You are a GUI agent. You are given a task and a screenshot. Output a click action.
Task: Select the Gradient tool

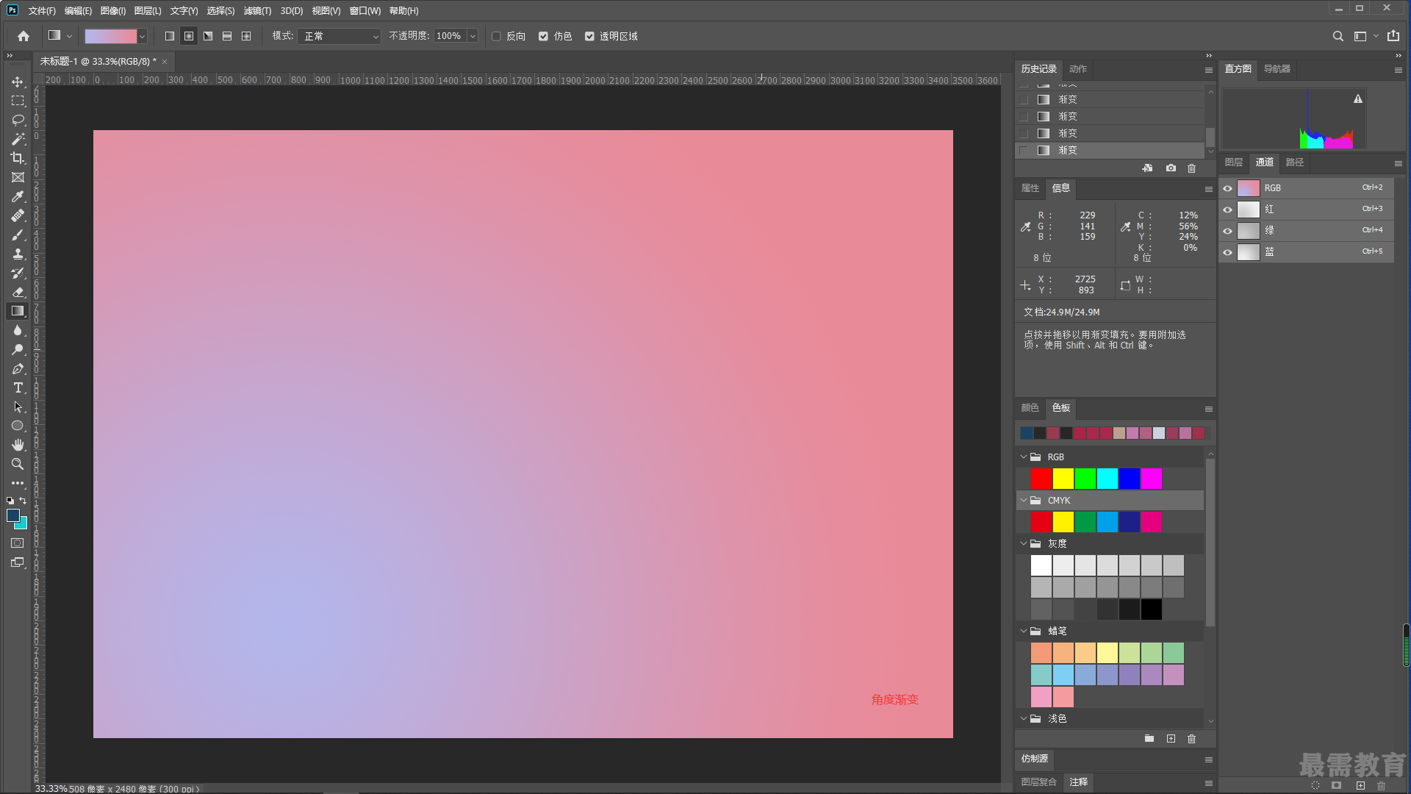pos(18,311)
